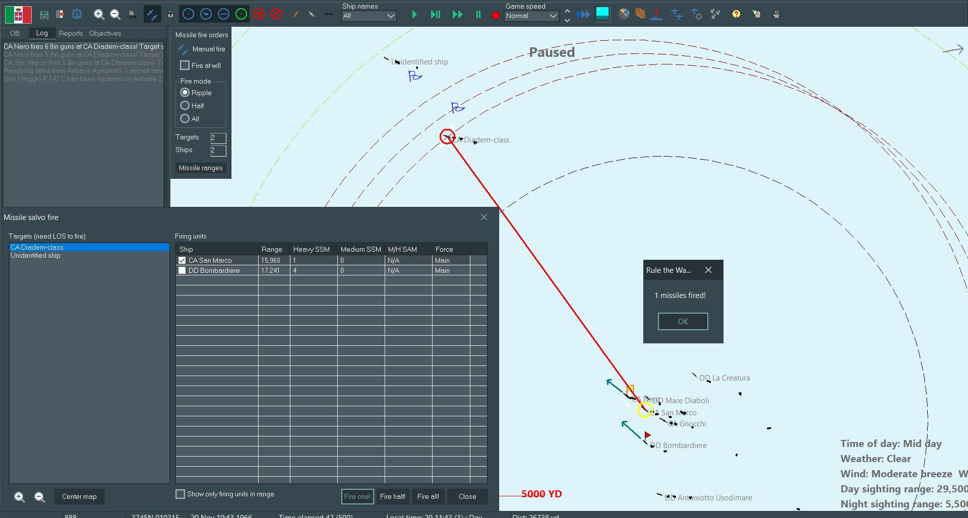968x518 pixels.
Task: Click the globe map icon
Action: pyautogui.click(x=624, y=14)
